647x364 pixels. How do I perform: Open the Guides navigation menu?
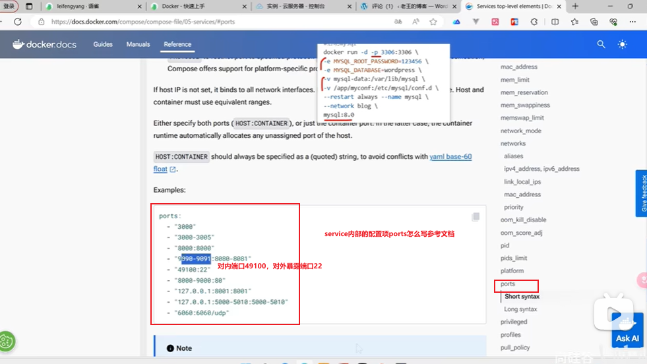103,44
